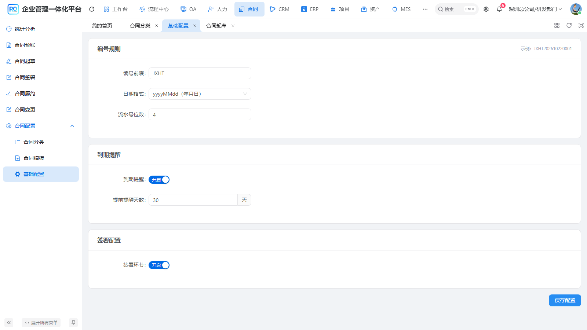Open the MES module
The image size is (587, 330).
point(401,9)
